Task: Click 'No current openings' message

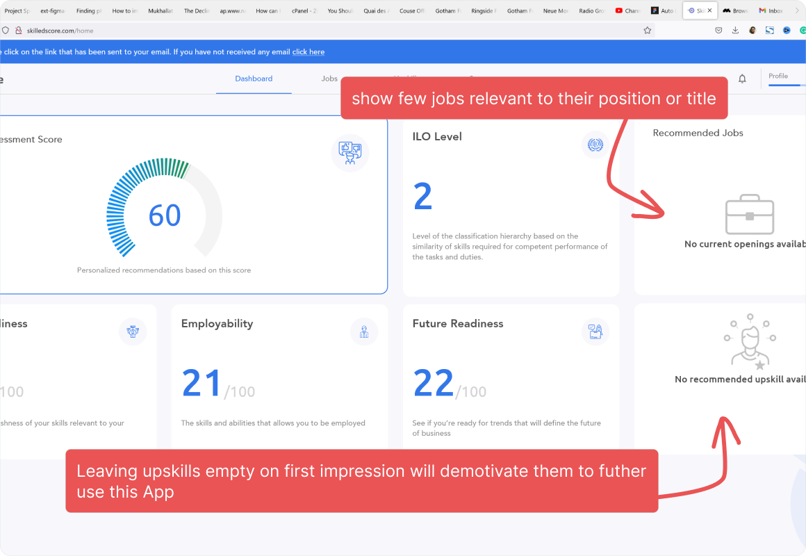Action: pyautogui.click(x=745, y=244)
